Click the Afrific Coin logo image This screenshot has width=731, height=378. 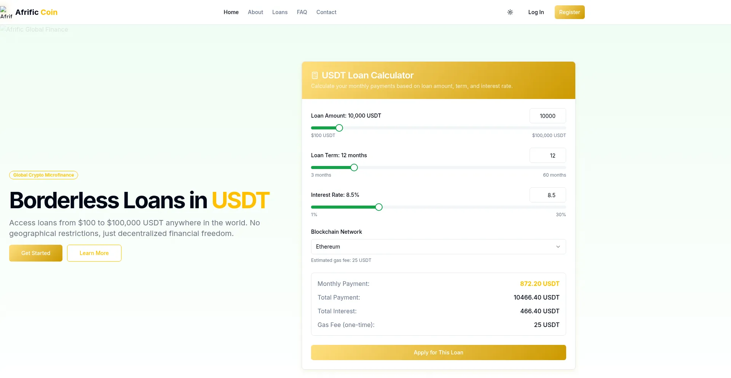click(6, 12)
